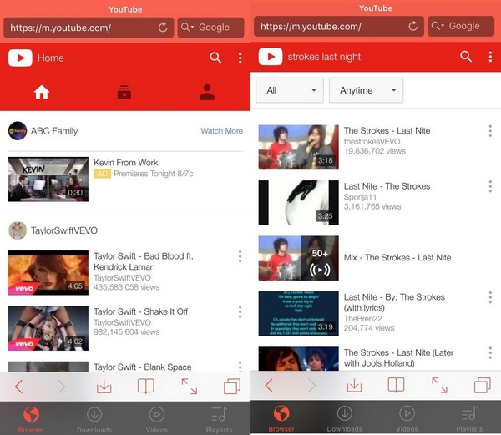Image resolution: width=501 pixels, height=435 pixels.
Task: Play The Strokes - Last Nite thumbnail
Action: [298, 146]
